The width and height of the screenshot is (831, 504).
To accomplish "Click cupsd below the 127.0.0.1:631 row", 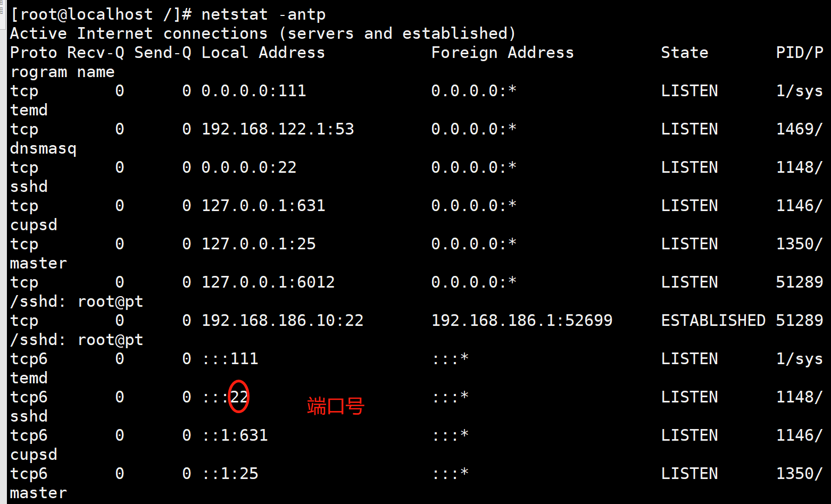I will click(x=34, y=225).
